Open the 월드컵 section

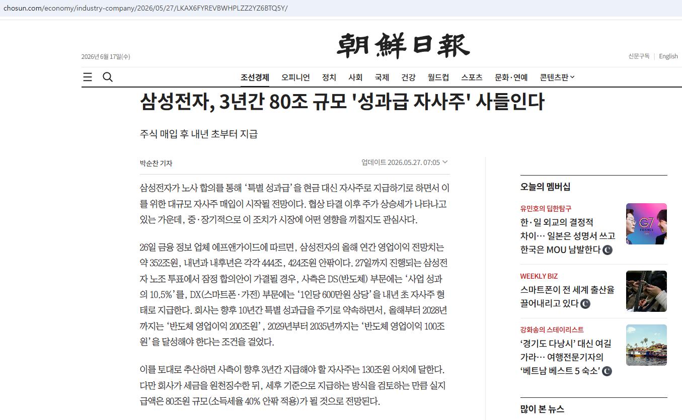(438, 77)
